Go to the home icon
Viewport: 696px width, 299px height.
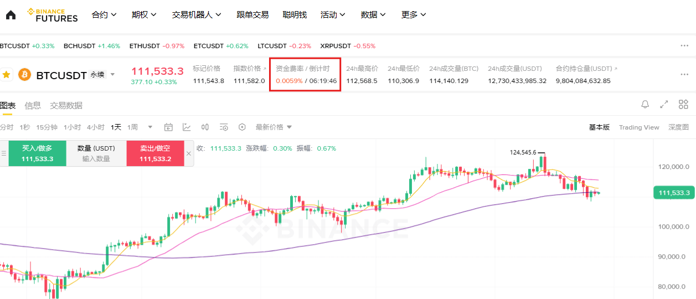(11, 15)
